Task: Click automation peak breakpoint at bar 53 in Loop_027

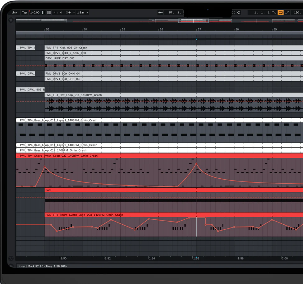Action: click(45, 167)
